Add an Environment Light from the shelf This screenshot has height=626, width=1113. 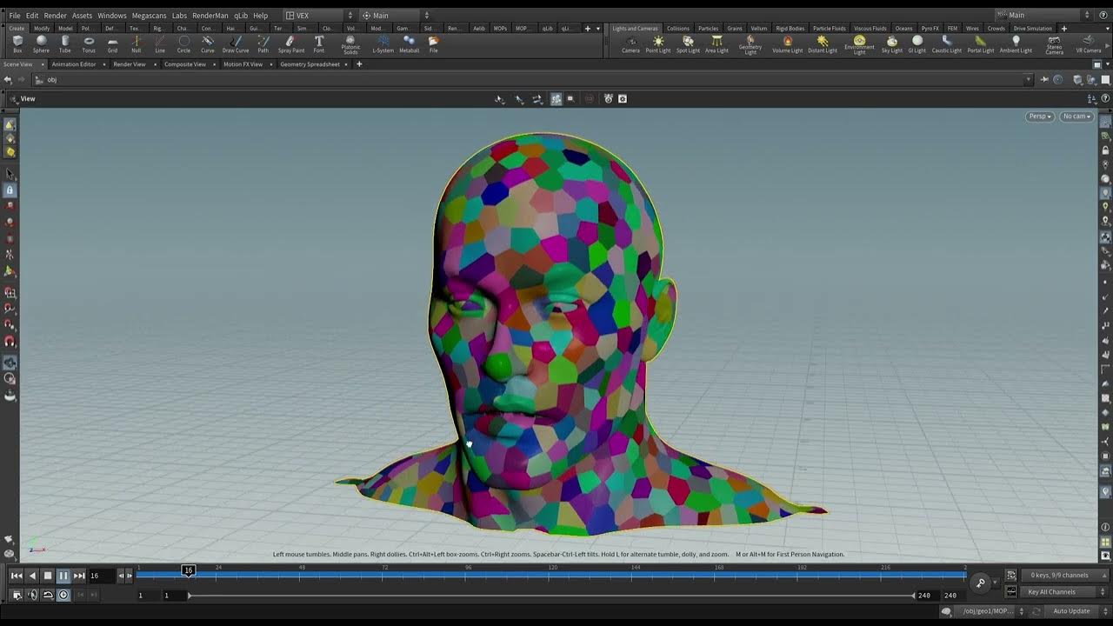coord(859,45)
